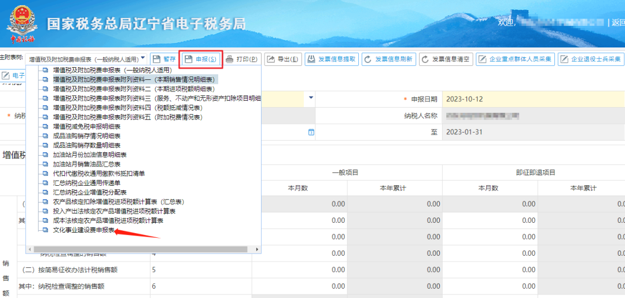Viewport: 625px width, 298px height.
Task: Open 企业重点群体人员采集
Action: [516, 60]
